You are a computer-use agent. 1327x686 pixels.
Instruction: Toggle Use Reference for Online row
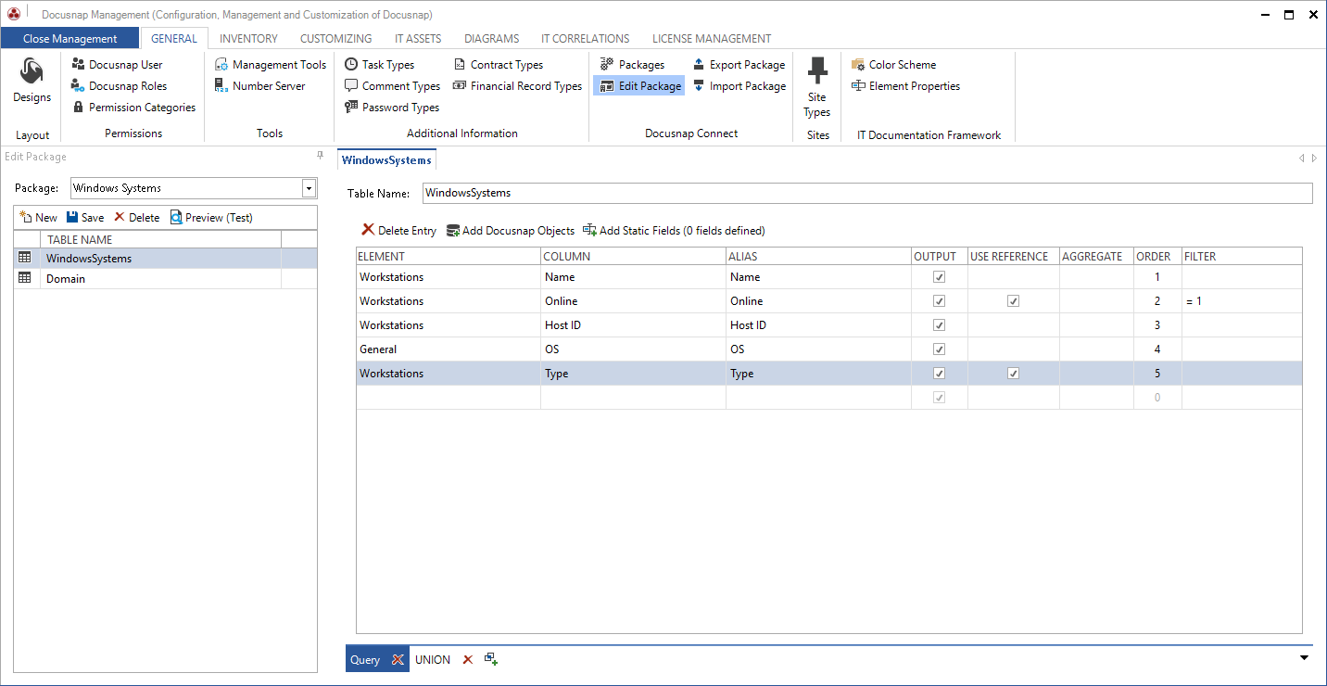[x=1013, y=301]
